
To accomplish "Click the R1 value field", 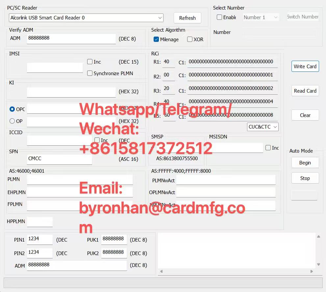I will click(169, 62).
